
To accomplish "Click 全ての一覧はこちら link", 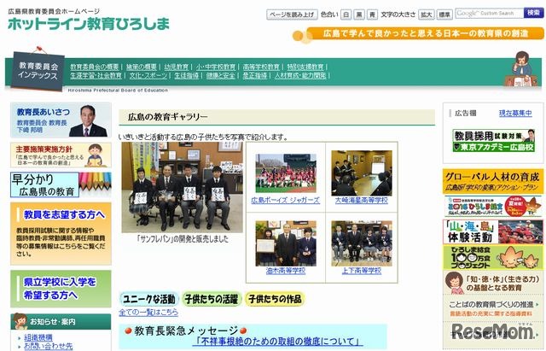I will click(x=148, y=312).
